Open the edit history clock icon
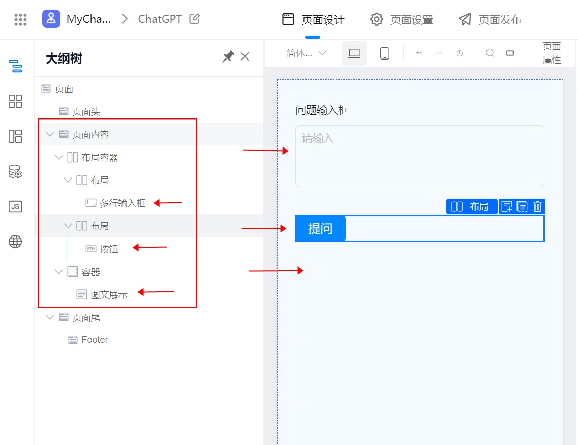The height and width of the screenshot is (445, 578). point(459,53)
